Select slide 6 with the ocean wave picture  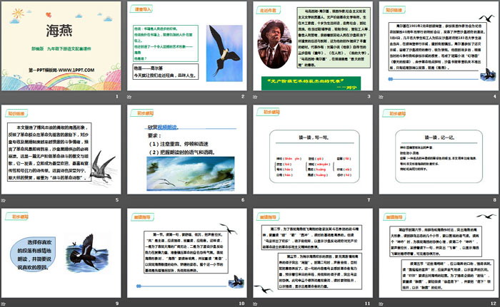coord(187,150)
